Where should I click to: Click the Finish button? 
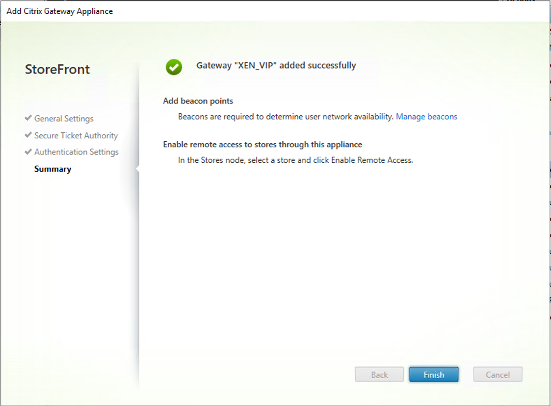click(x=434, y=375)
